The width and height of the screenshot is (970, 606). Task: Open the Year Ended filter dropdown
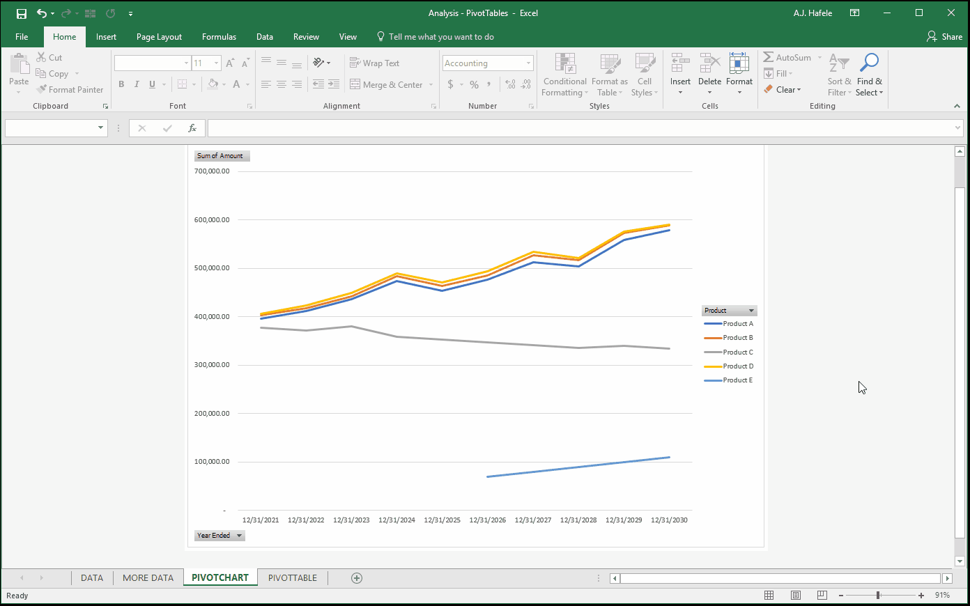(239, 536)
